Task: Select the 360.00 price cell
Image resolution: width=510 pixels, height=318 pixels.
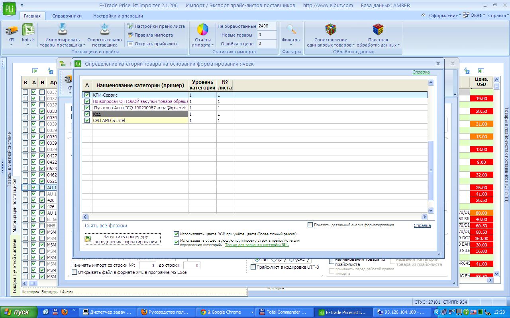Action: 481,238
